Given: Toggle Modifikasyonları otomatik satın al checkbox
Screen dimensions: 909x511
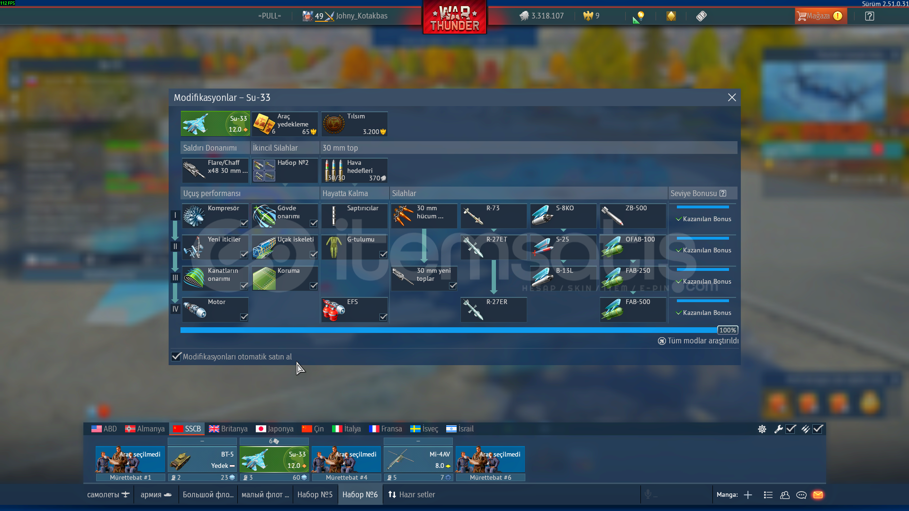Looking at the screenshot, I should [176, 357].
